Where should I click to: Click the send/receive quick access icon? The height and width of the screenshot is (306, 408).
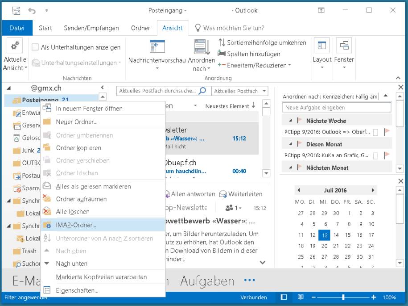[x=16, y=11]
